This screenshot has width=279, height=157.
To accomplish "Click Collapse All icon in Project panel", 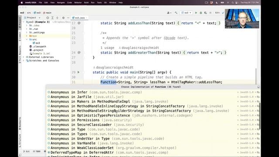I will [57, 18].
